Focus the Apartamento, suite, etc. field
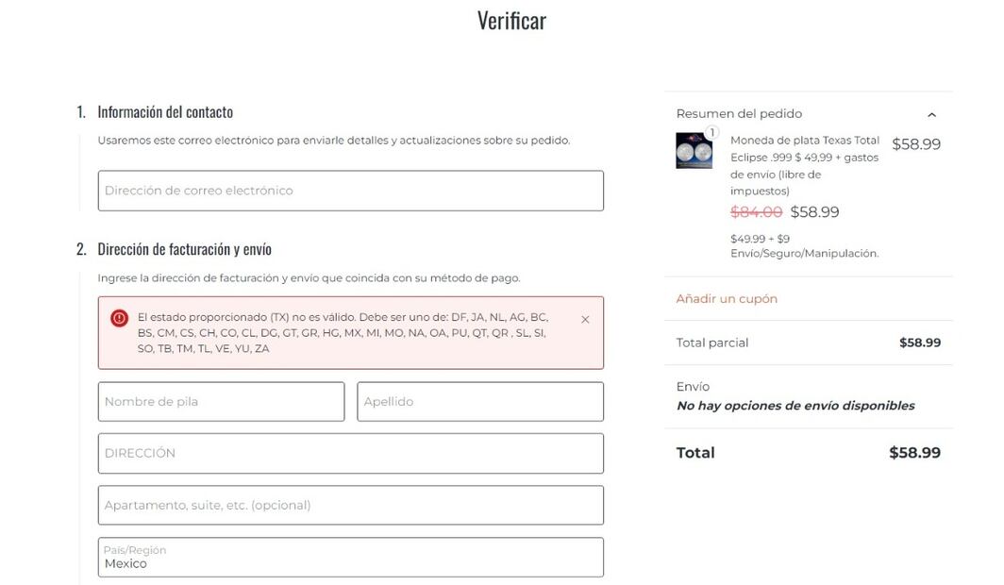This screenshot has width=1004, height=585. (x=351, y=506)
